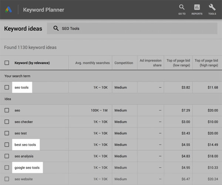Click the $4.55 low bid value

pyautogui.click(x=186, y=145)
